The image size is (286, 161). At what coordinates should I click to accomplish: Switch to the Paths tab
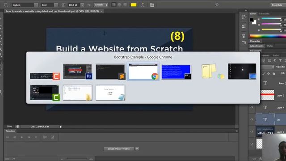pos(276,55)
